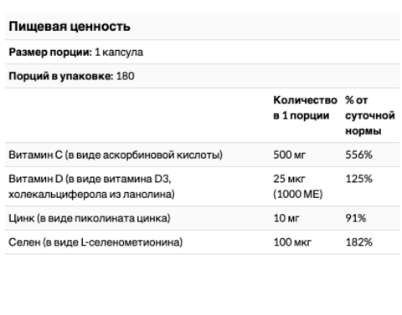The height and width of the screenshot is (315, 402).
Task: Select the Порций в упаковке label
Action: 61,76
